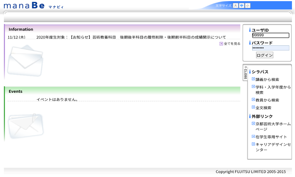Screen dimensions: 295x177
Task: Open 学科・入学年度から検索 link
Action: [x=273, y=90]
